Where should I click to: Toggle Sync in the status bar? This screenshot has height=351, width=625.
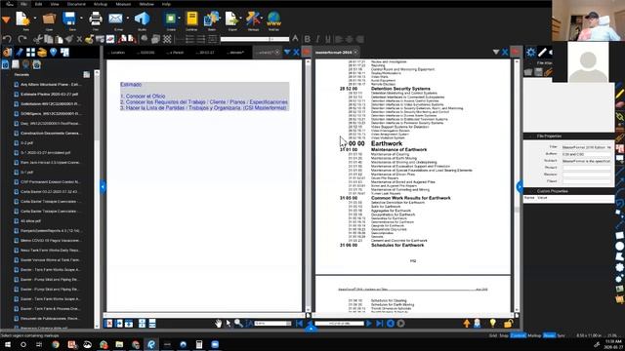pos(561,335)
